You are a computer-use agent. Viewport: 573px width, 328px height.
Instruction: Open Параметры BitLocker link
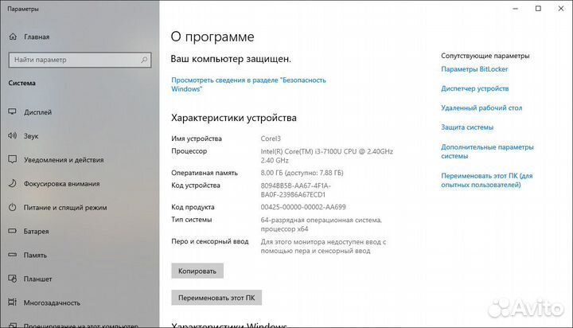tap(474, 69)
